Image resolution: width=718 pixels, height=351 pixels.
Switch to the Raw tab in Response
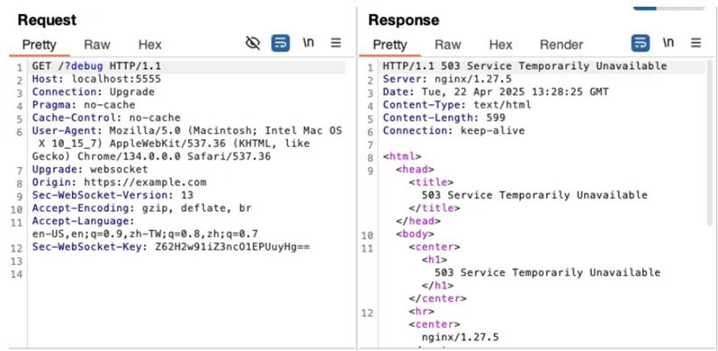(447, 45)
